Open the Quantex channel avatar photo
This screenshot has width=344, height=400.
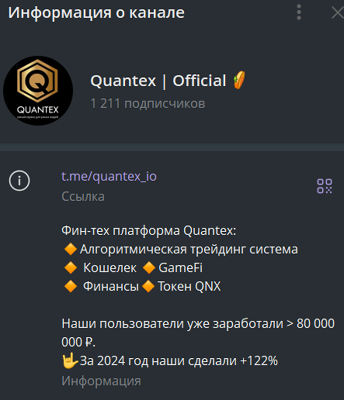pyautogui.click(x=38, y=90)
